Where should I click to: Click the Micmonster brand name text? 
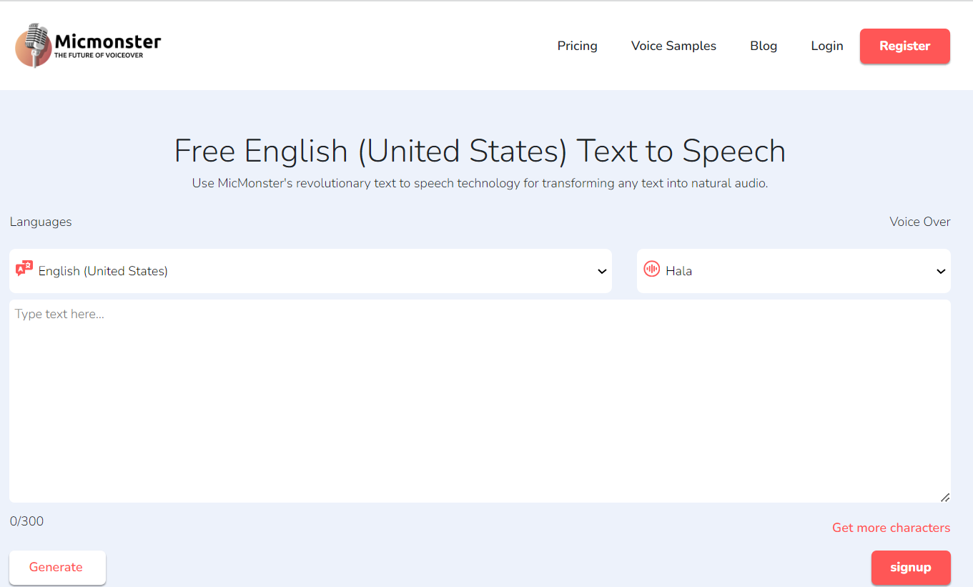click(x=108, y=41)
